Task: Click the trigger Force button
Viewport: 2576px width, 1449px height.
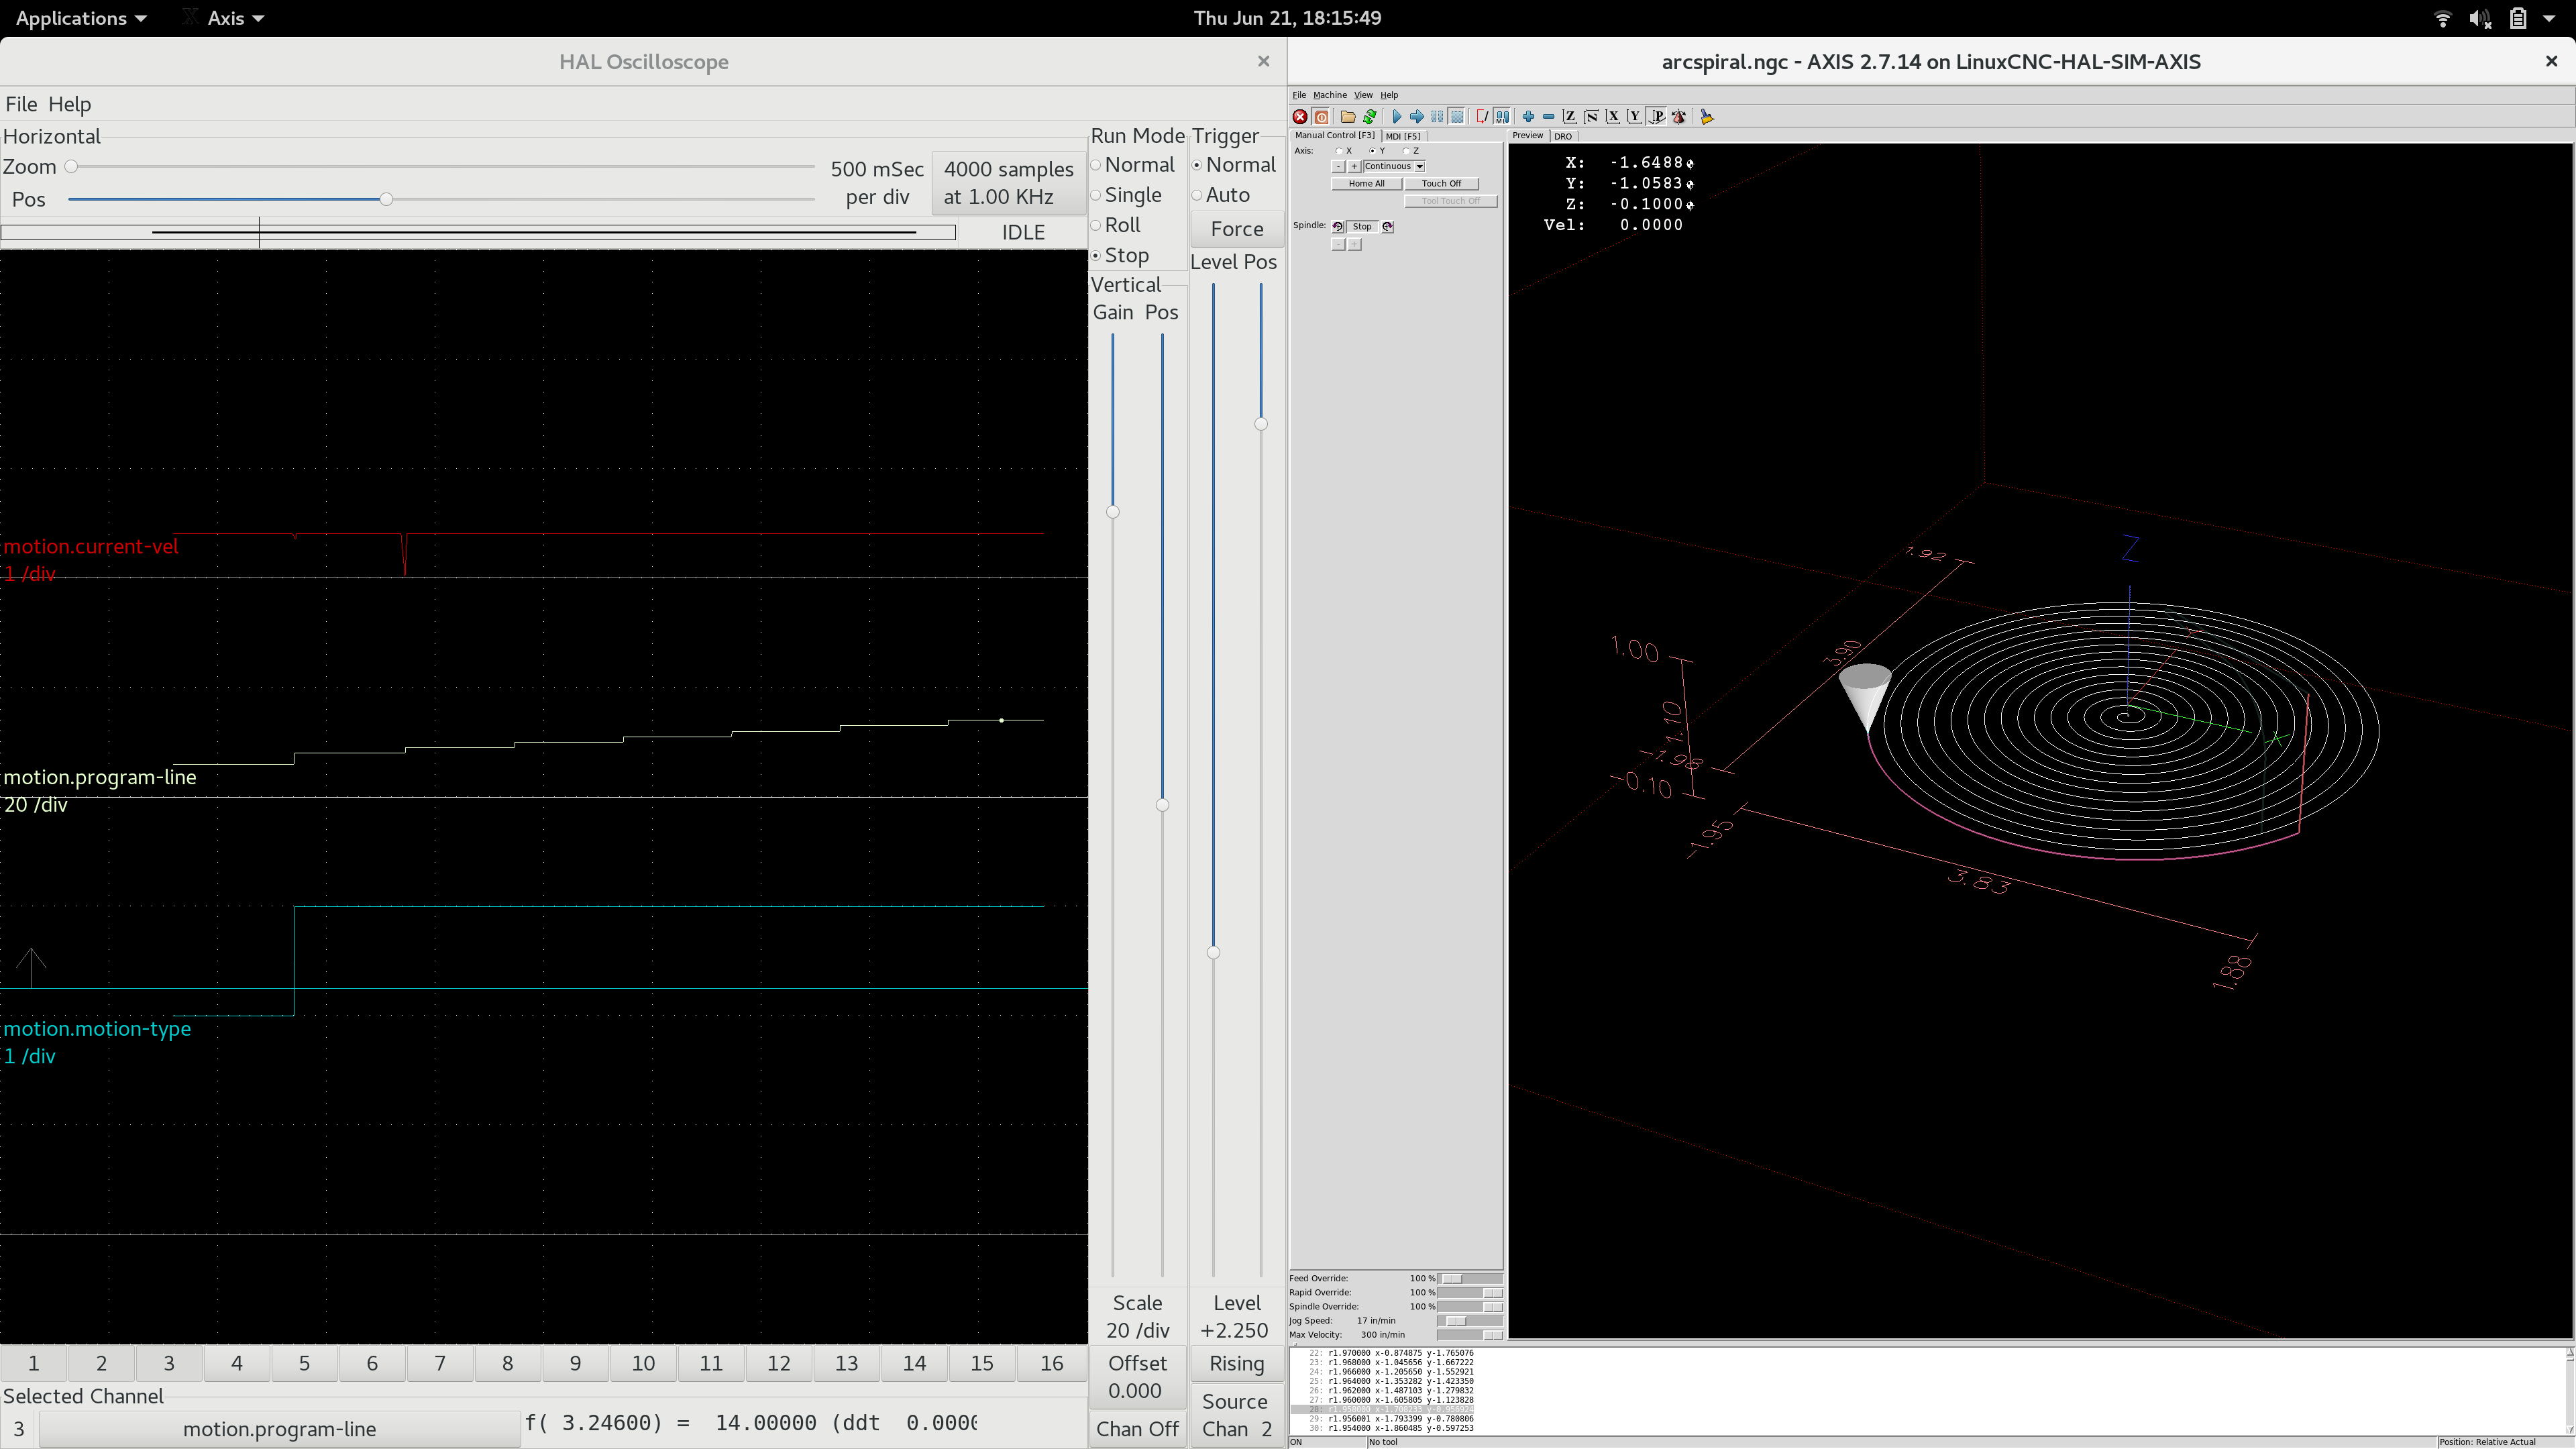Action: (x=1236, y=229)
